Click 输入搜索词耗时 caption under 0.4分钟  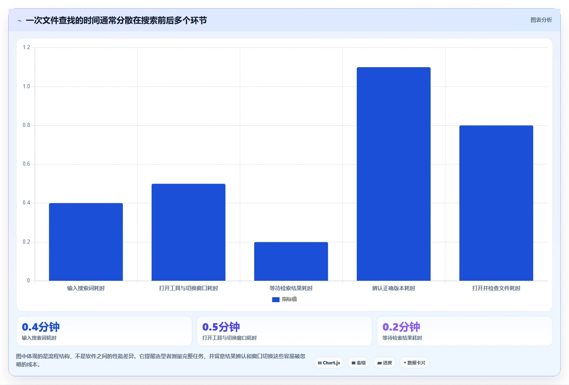39,338
